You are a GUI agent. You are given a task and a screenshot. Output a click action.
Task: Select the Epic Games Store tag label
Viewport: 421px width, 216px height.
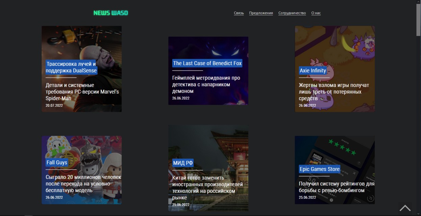(320, 169)
